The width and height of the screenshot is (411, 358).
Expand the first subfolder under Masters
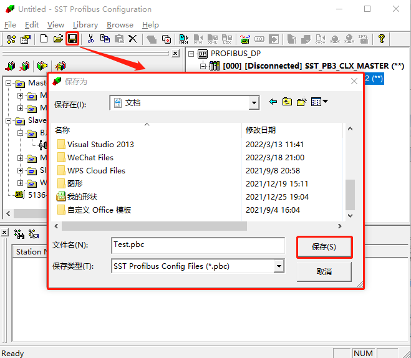20,95
